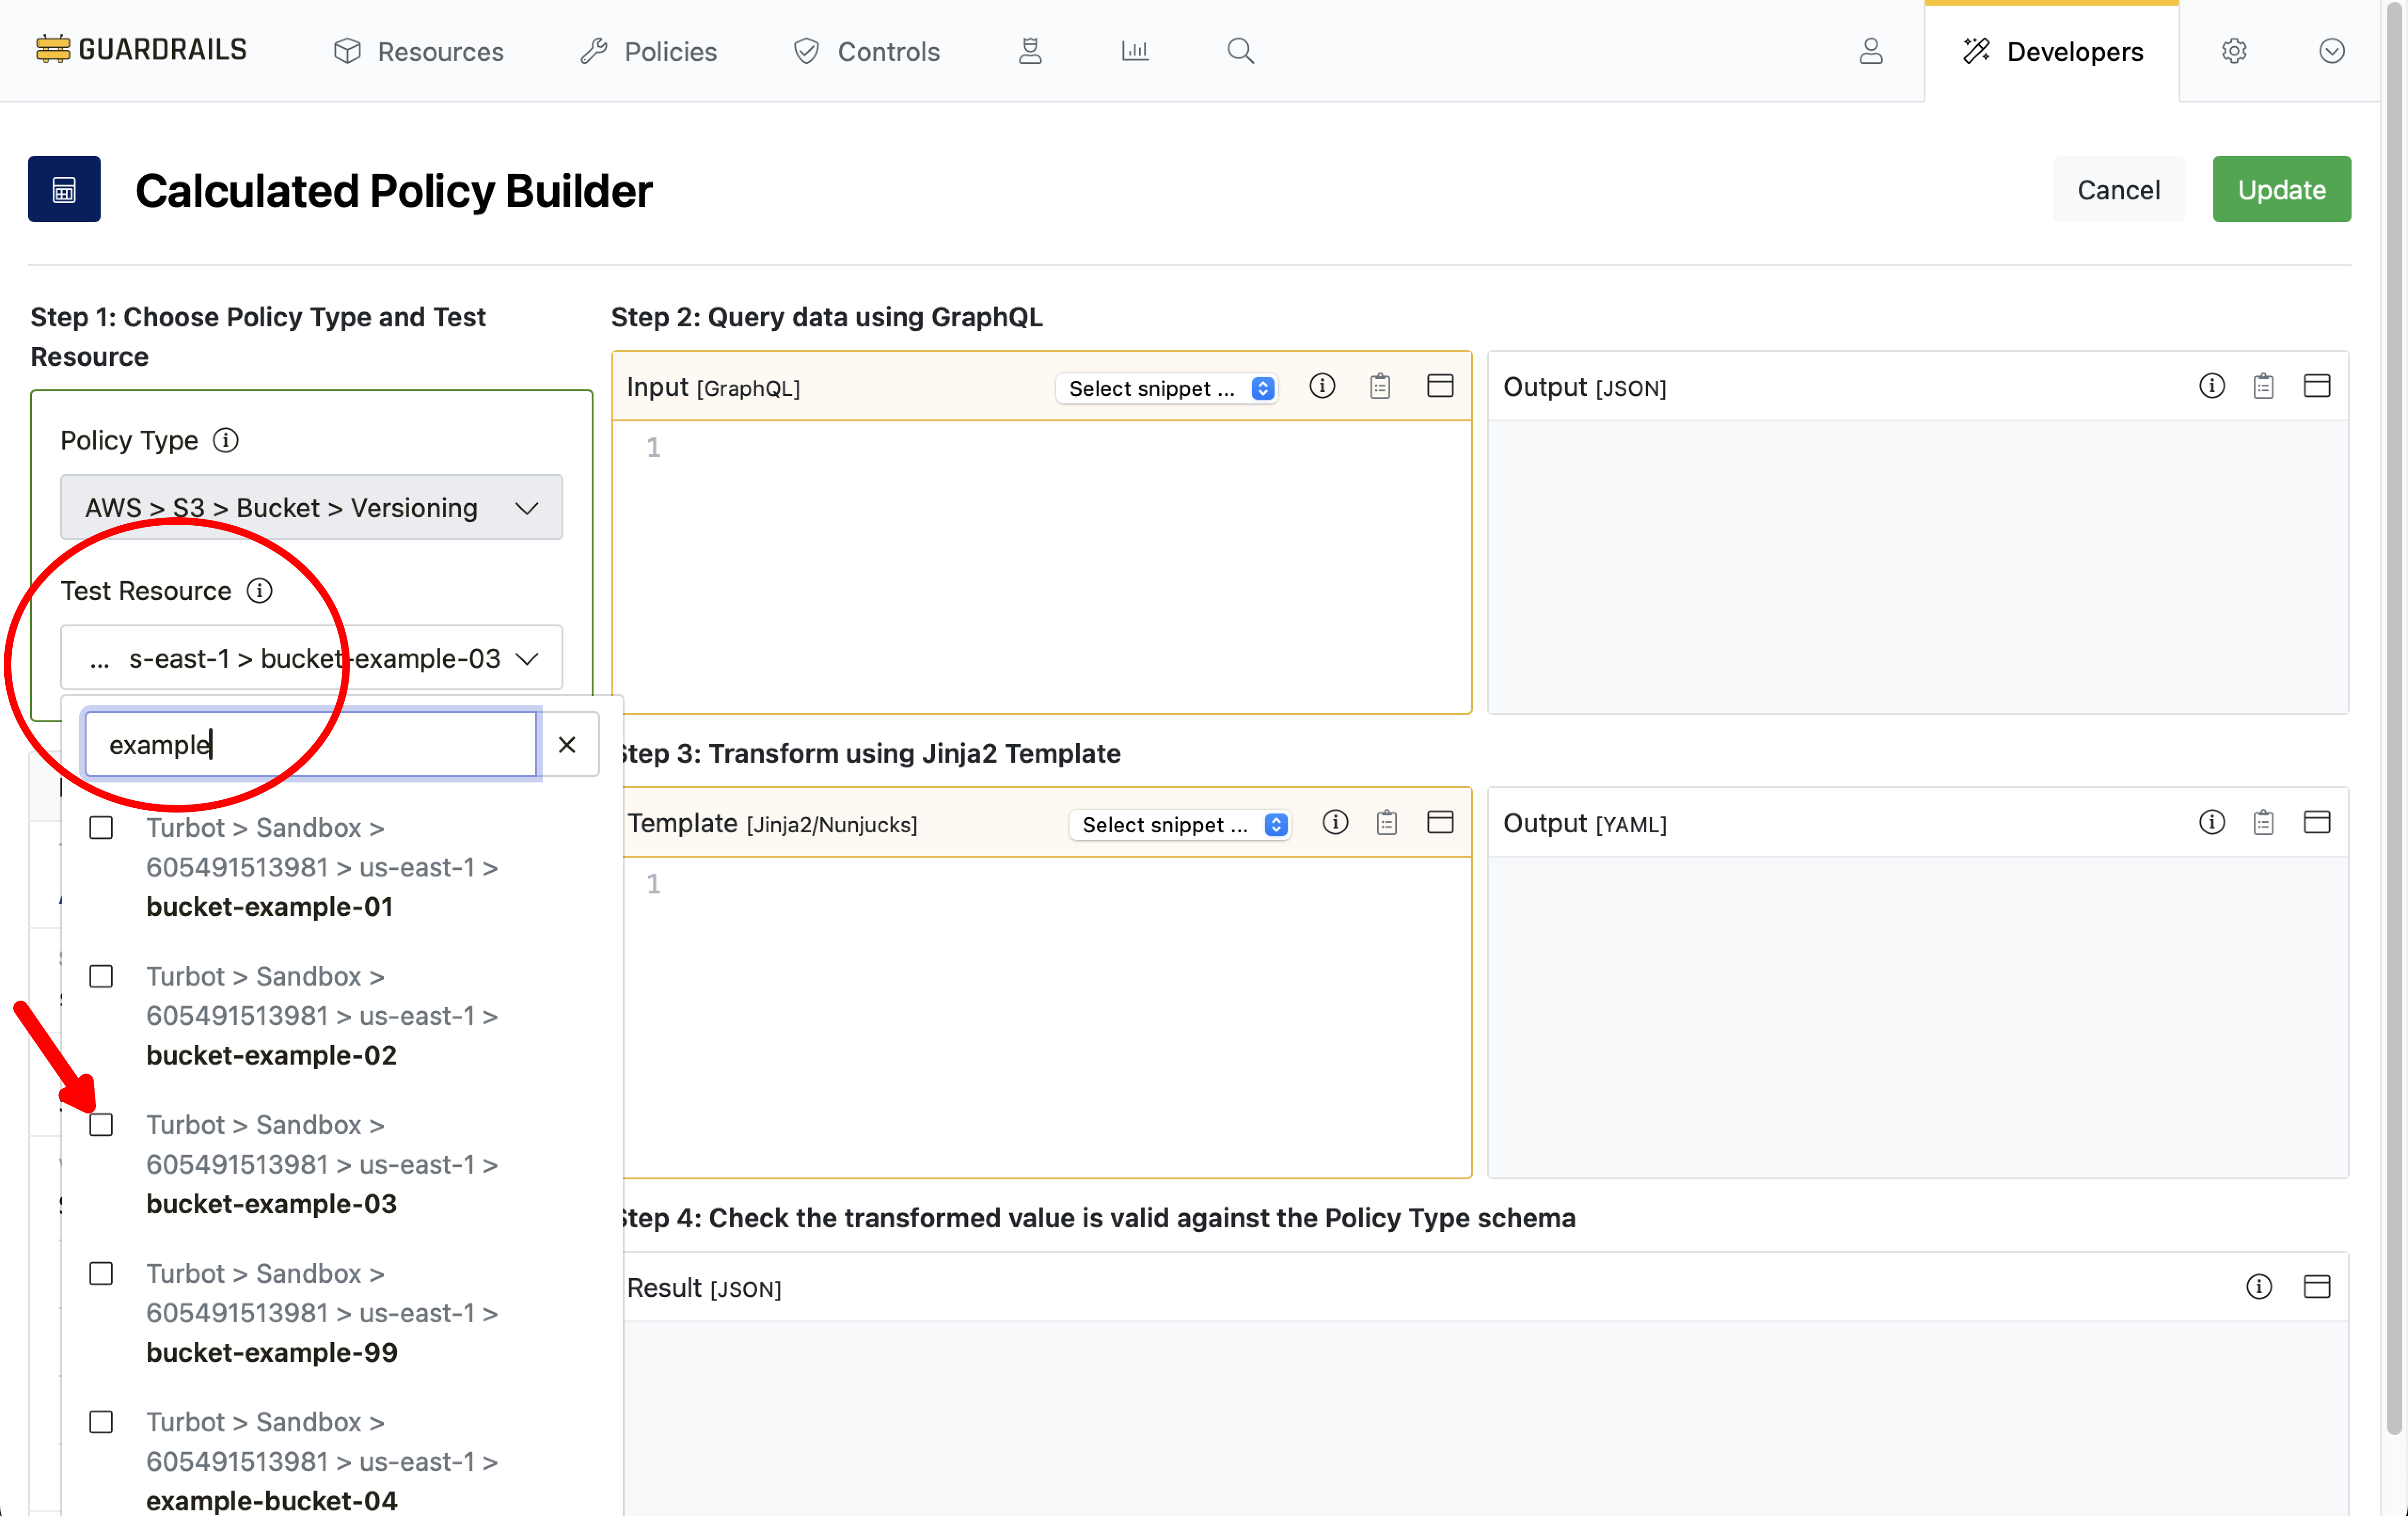Open the Policy Type dropdown
Screen dimensions: 2408x1516
point(311,507)
